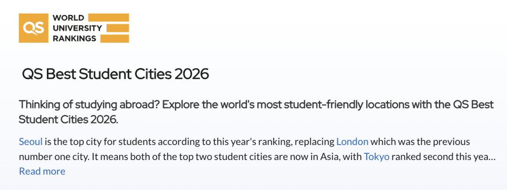Click the UNIVERSITY word in the logo
Screen dimensions: 507x190
click(77, 28)
